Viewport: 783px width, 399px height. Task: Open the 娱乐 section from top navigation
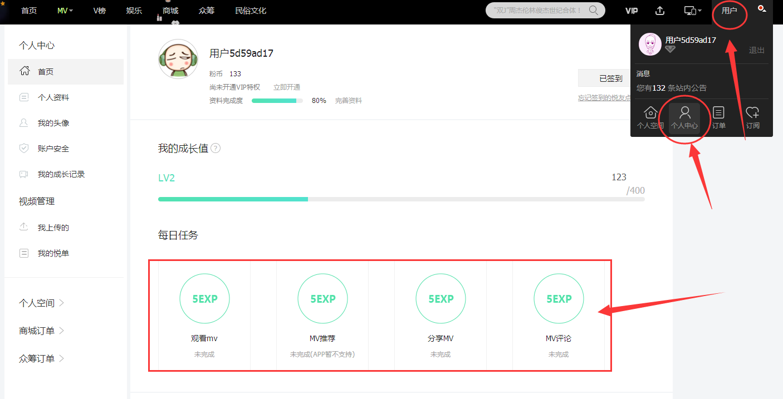(x=134, y=10)
